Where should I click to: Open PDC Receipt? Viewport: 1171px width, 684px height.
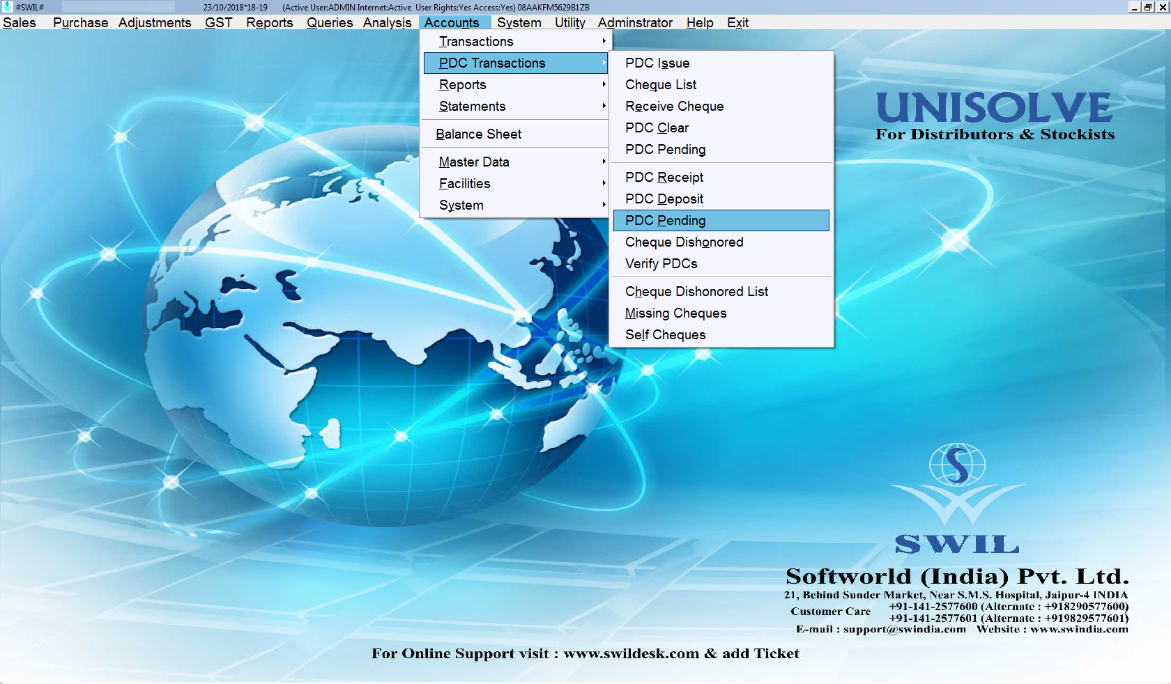click(721, 178)
